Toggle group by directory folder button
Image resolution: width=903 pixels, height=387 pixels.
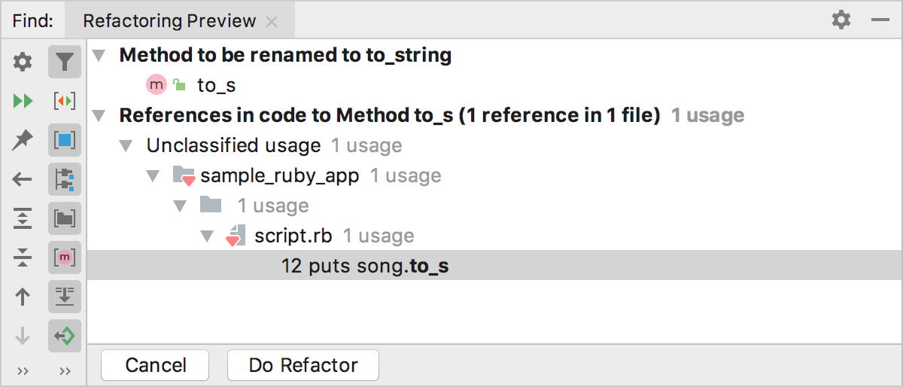tap(65, 218)
